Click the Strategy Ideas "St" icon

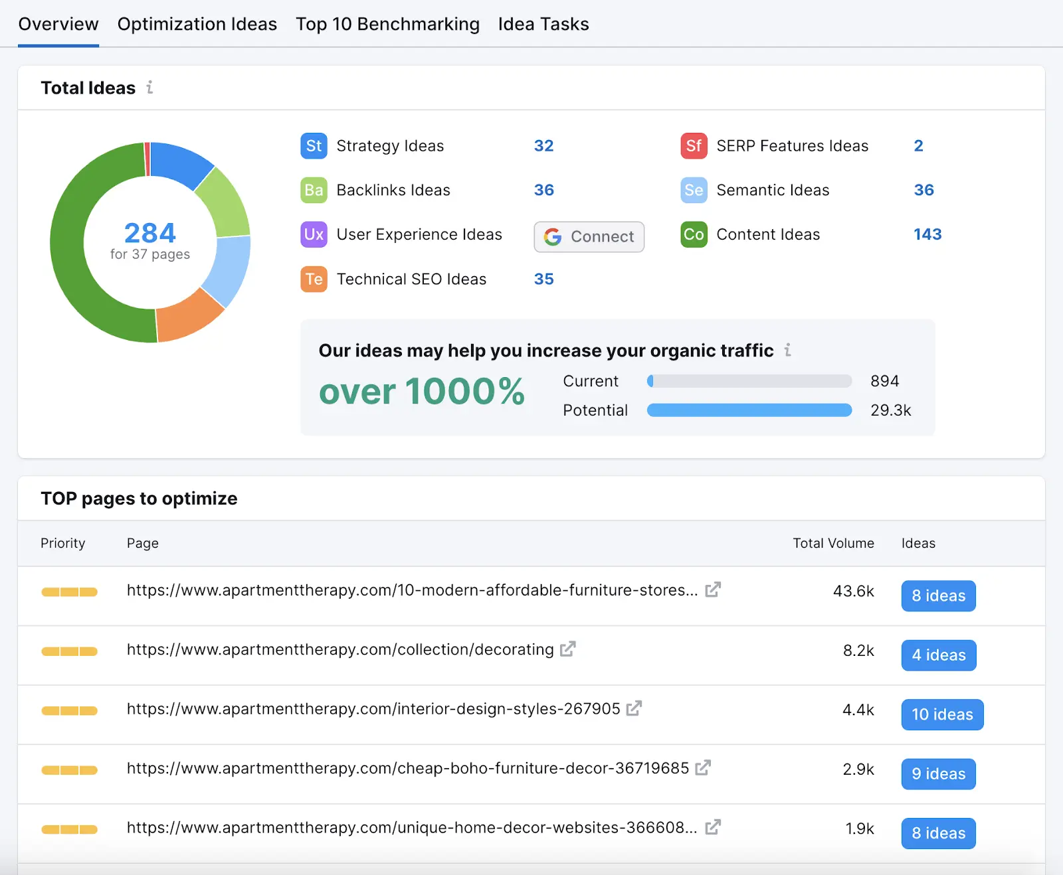pos(313,146)
